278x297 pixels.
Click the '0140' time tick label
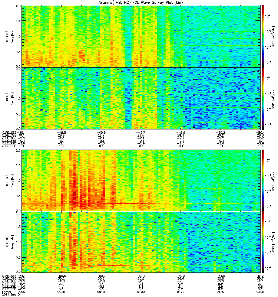tap(221, 292)
